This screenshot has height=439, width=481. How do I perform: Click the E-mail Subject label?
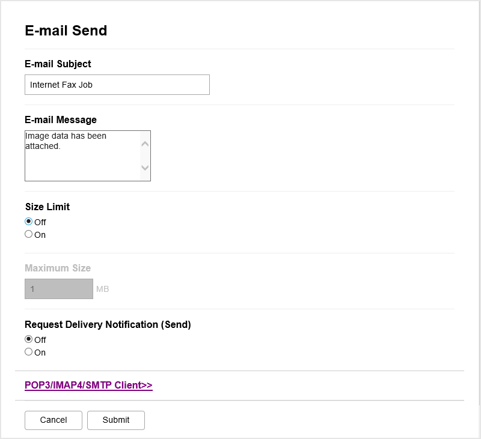pyautogui.click(x=58, y=64)
